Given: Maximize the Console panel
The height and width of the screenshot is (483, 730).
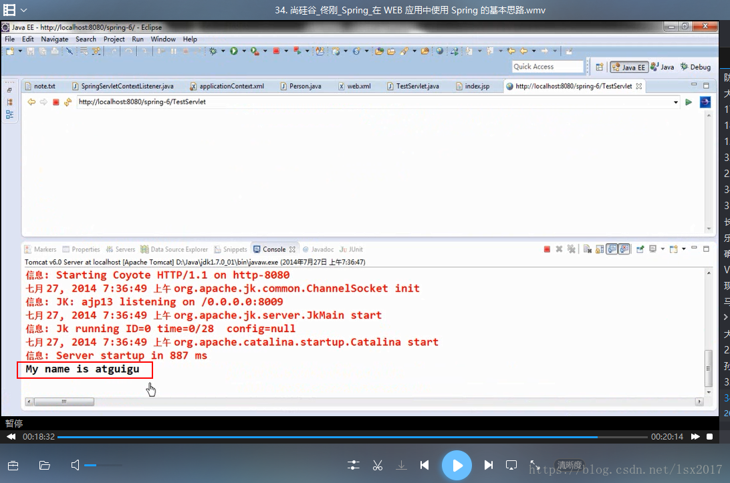Looking at the screenshot, I should (706, 249).
